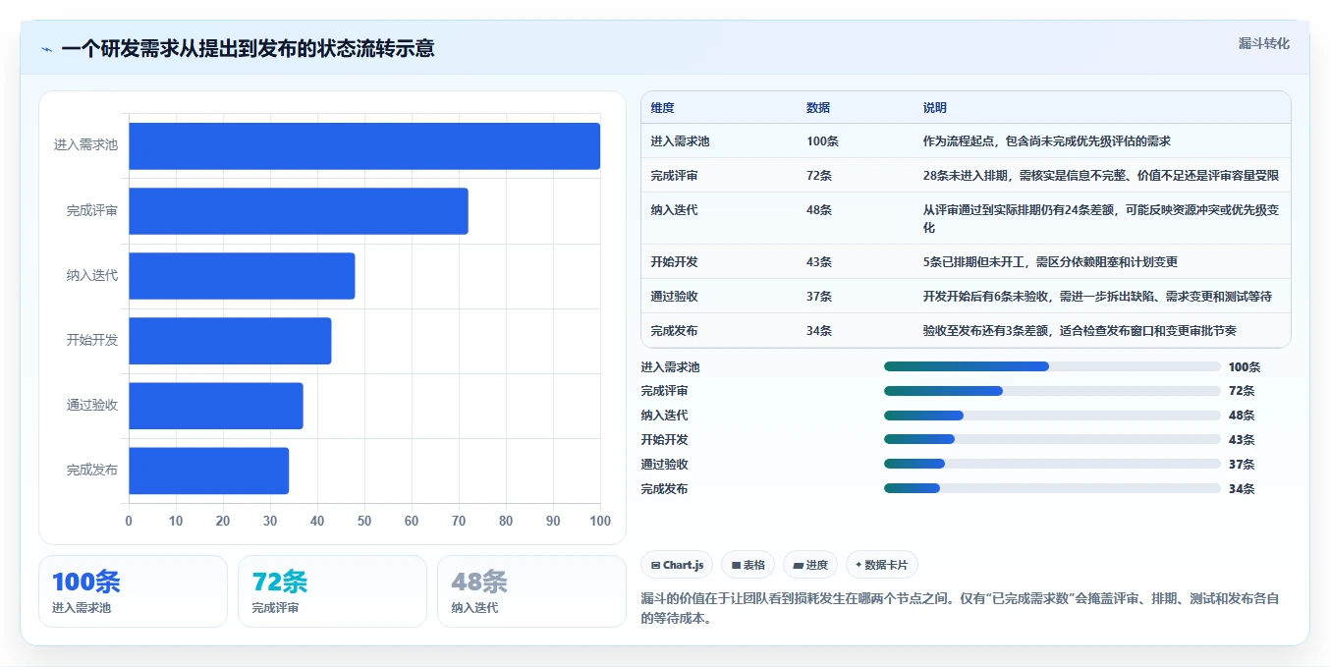The height and width of the screenshot is (667, 1330).
Task: Click the 完成发布 bar in the chart
Action: 208,471
